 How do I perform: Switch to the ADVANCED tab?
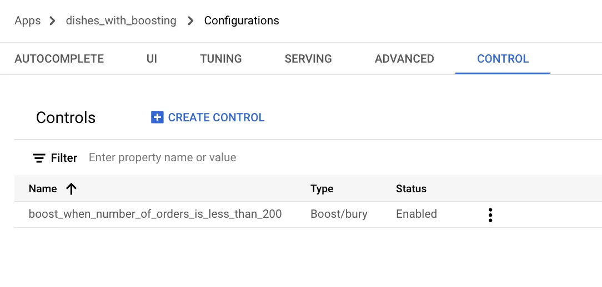(x=404, y=59)
